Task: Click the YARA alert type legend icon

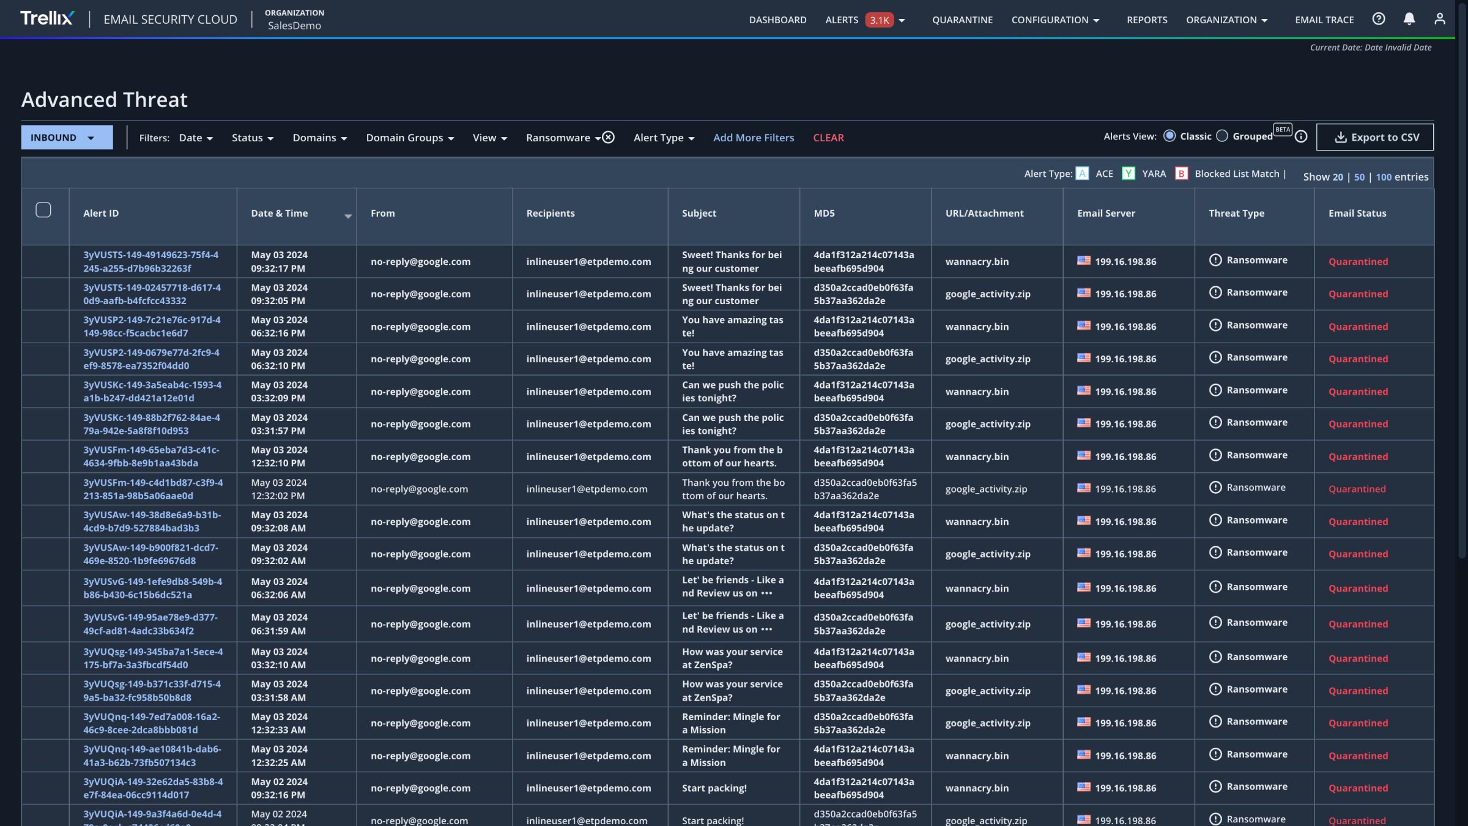Action: pyautogui.click(x=1129, y=174)
